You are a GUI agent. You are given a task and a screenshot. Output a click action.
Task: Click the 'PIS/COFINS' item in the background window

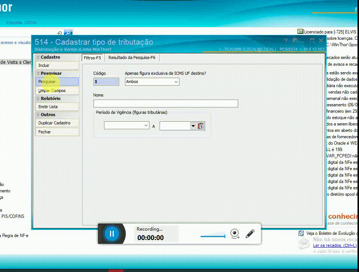13,216
